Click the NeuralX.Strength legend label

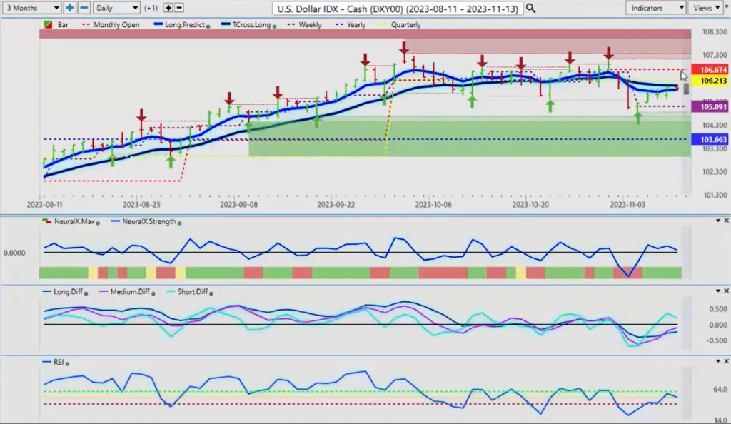point(148,222)
